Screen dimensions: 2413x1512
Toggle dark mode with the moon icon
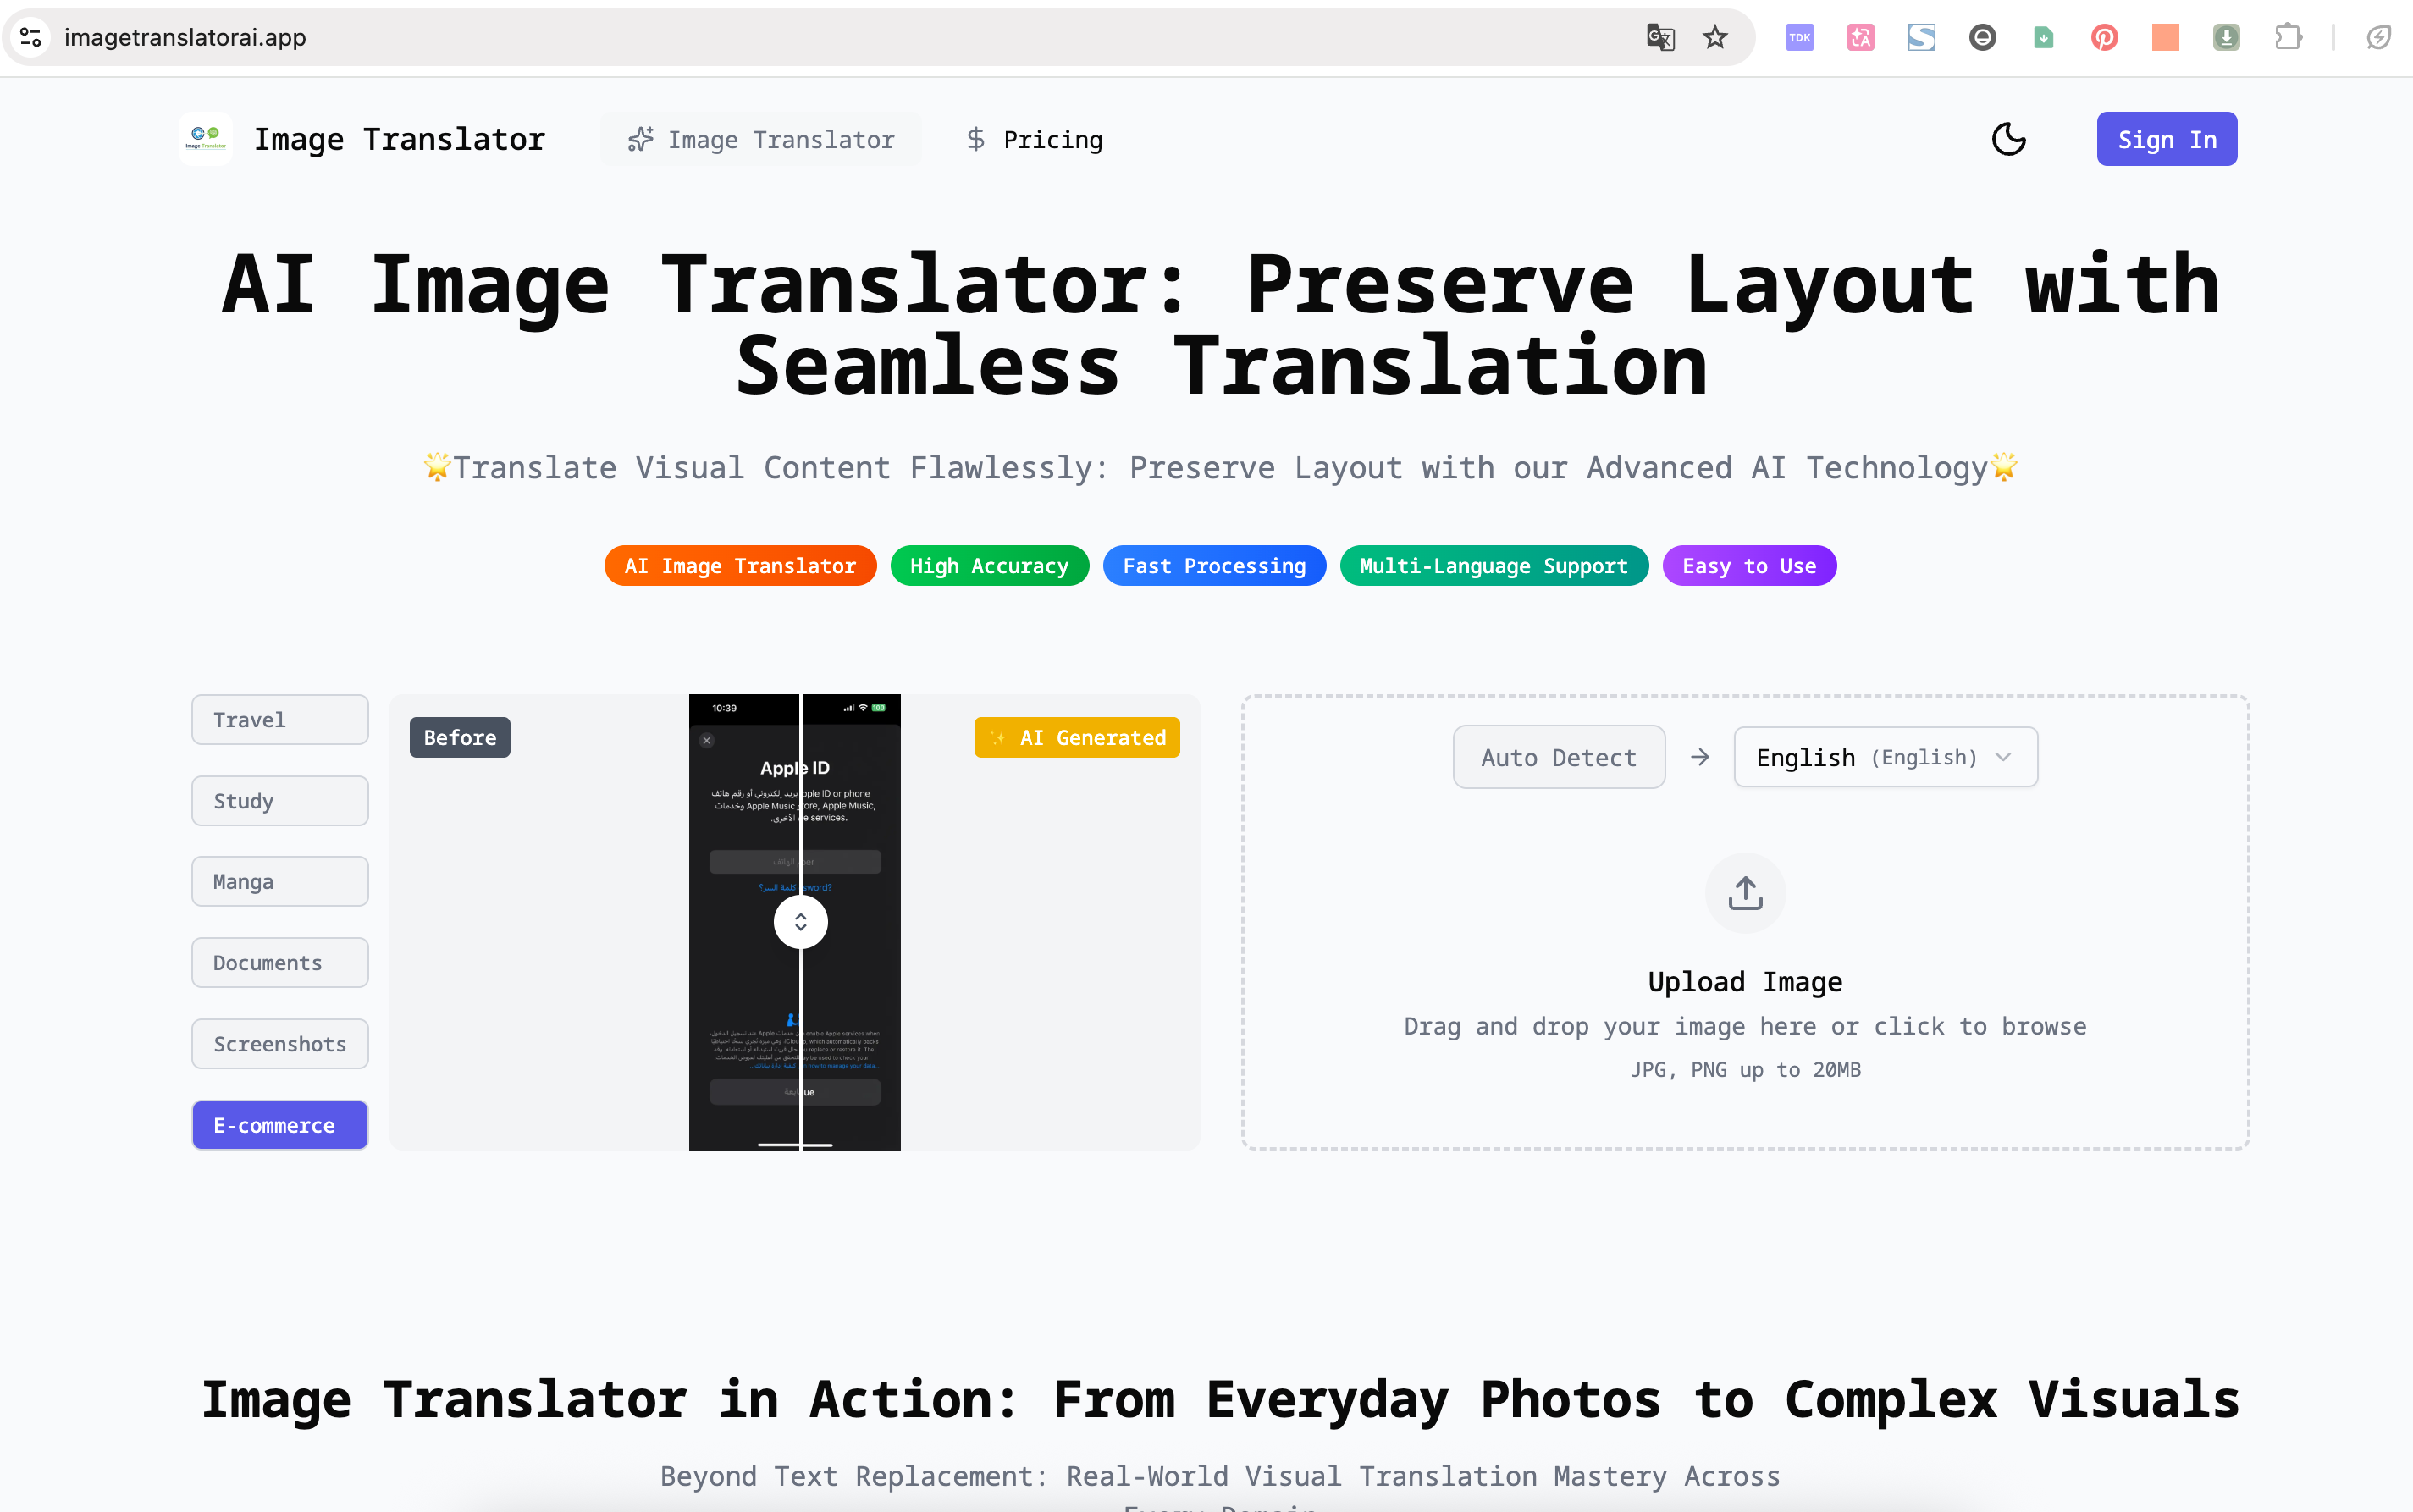tap(2009, 139)
